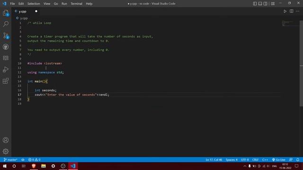Click VS Code logo in title bar
The image size is (303, 170).
(x=4, y=4)
